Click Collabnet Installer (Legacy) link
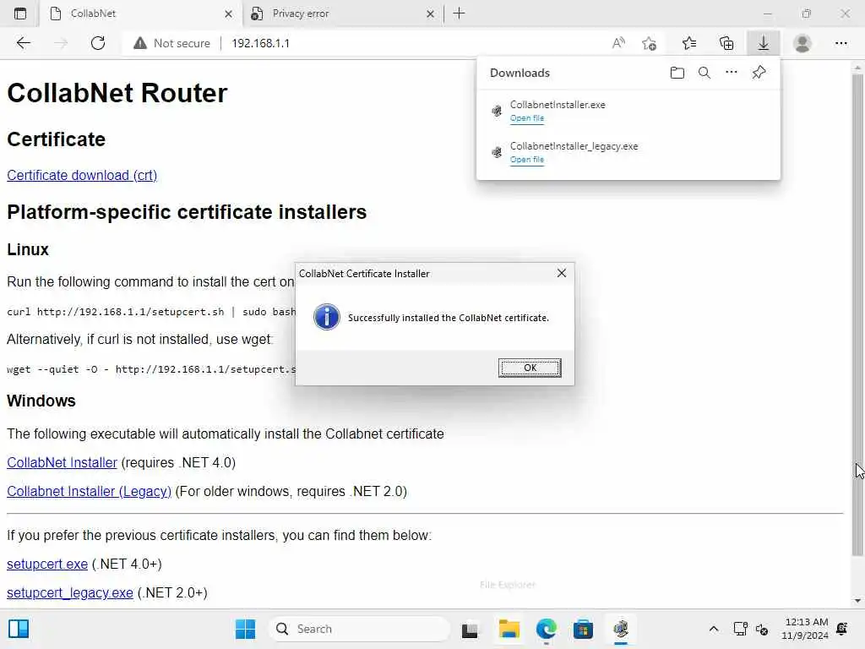 (x=89, y=491)
